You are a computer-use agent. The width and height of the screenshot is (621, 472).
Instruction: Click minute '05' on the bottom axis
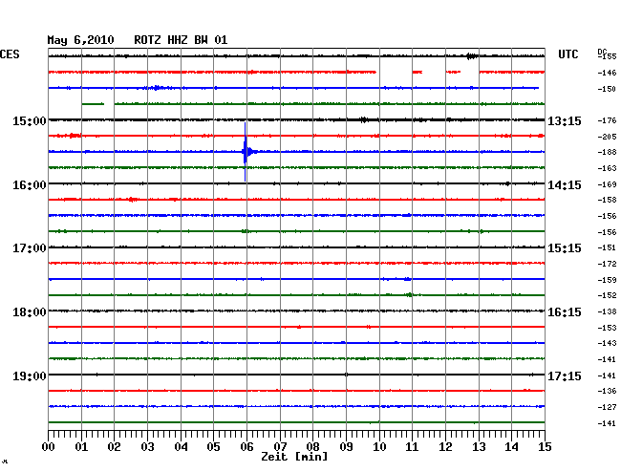213,446
